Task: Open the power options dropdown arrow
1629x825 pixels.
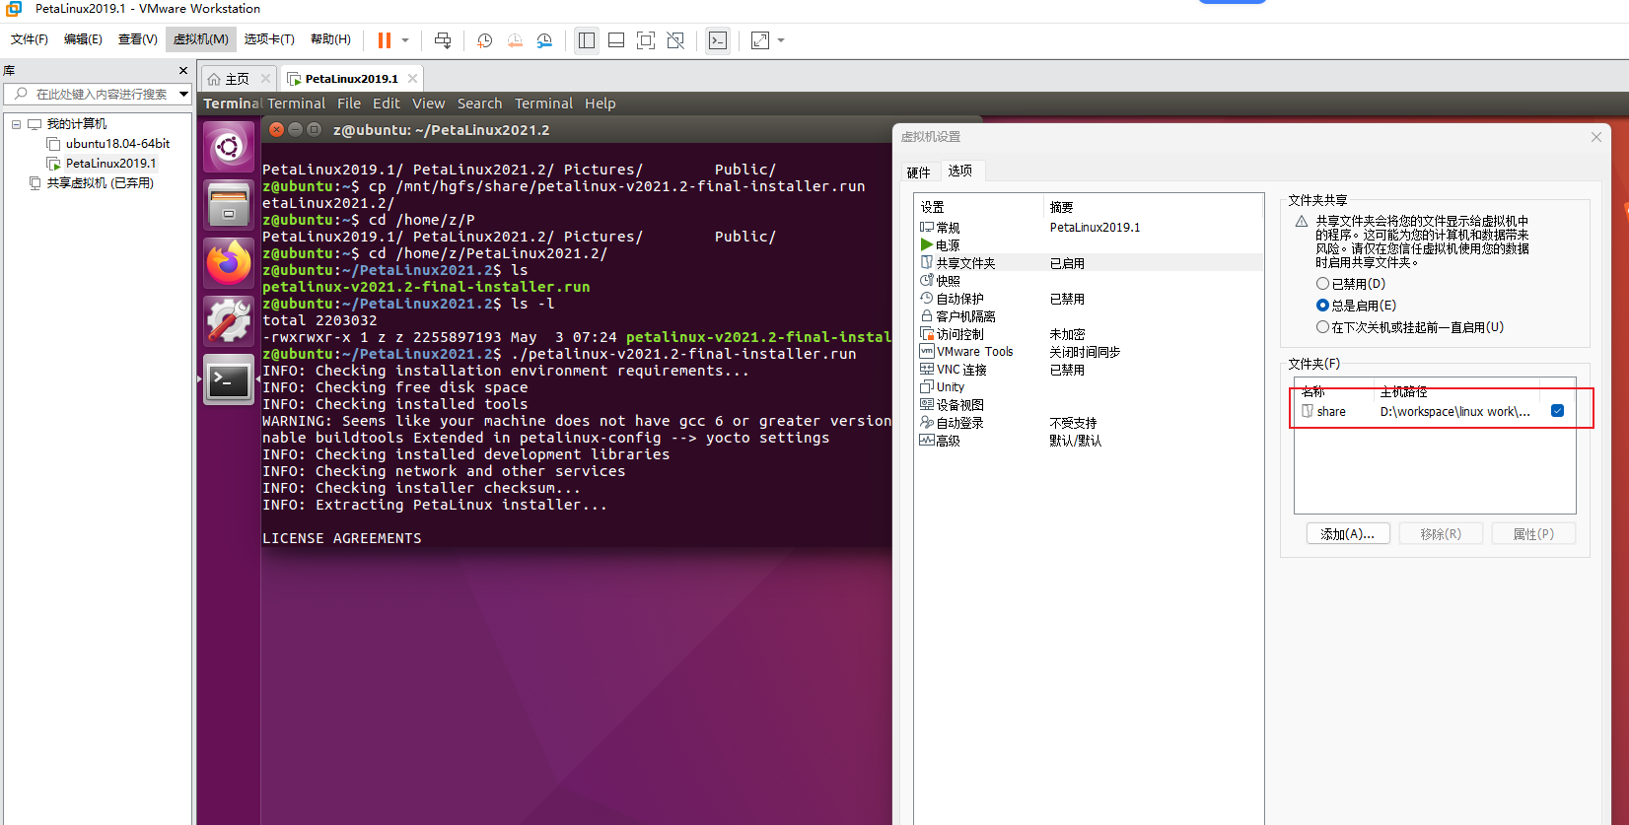Action: (x=405, y=40)
